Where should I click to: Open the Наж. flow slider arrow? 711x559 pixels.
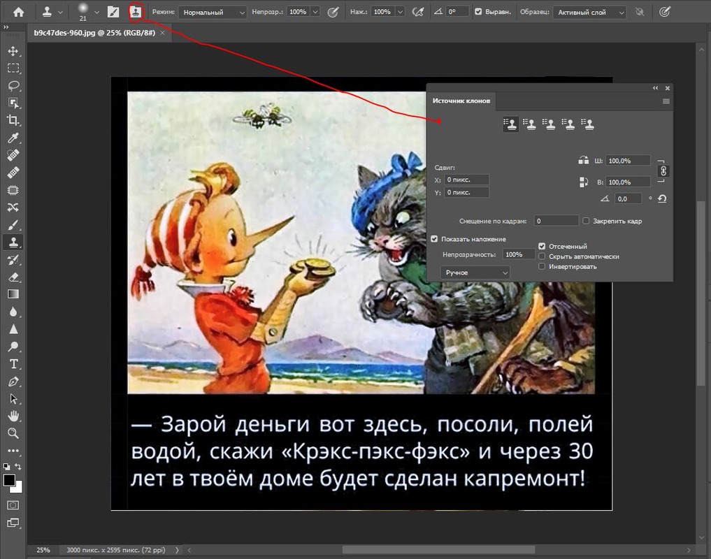pyautogui.click(x=400, y=13)
